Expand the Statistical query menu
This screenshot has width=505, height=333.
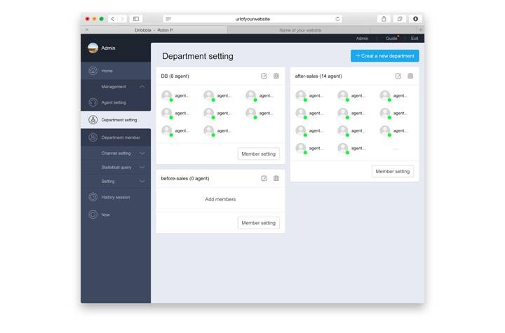coord(142,167)
